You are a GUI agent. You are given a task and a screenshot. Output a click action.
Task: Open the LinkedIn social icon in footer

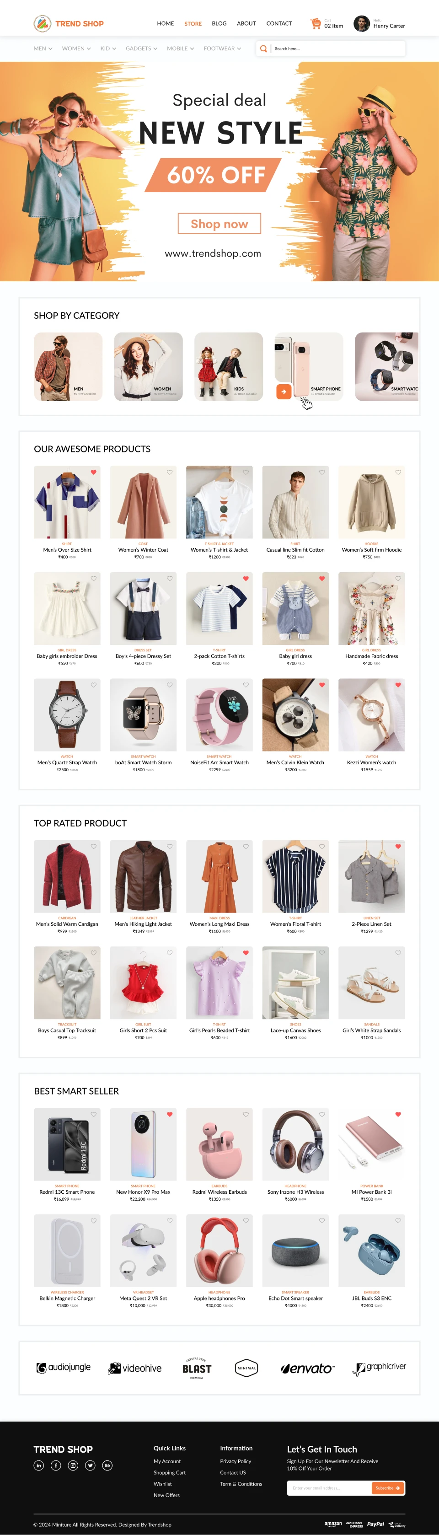pyautogui.click(x=39, y=1465)
